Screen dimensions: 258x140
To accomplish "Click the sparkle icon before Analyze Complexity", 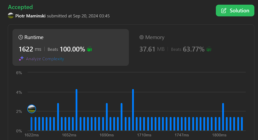I will [21, 59].
